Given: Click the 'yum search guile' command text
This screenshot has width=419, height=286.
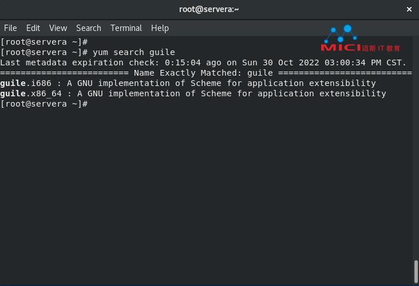Looking at the screenshot, I should [x=134, y=52].
